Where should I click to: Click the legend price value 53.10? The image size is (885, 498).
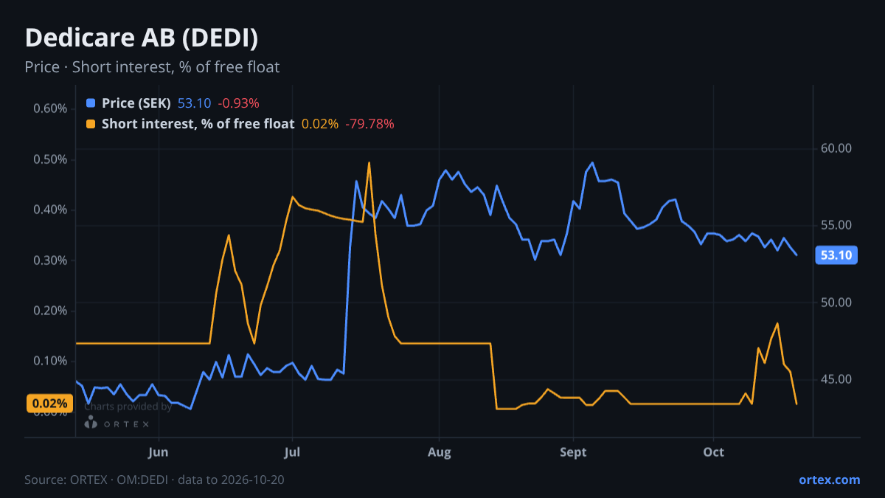pos(194,103)
